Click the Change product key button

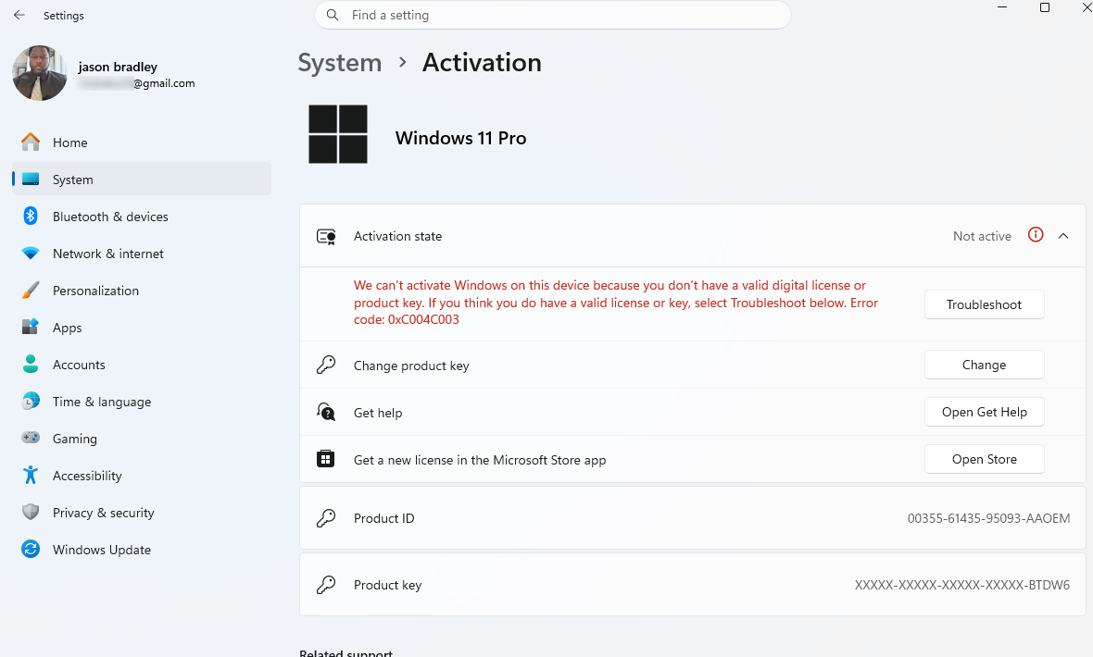(x=985, y=365)
